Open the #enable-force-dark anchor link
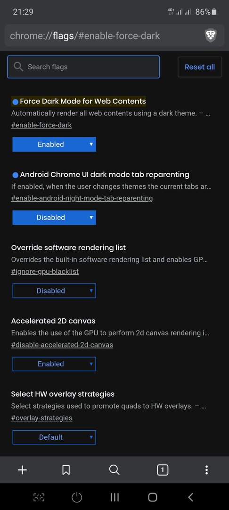This screenshot has height=510, width=229. (x=41, y=125)
